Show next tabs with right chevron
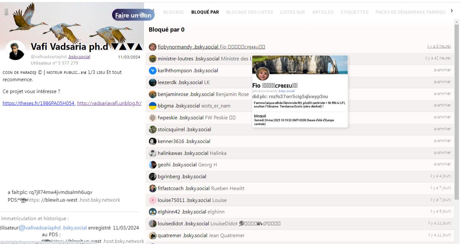Image resolution: width=461 pixels, height=244 pixels. [x=452, y=11]
